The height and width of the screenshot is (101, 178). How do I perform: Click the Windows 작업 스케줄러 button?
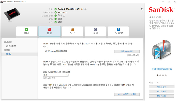pyautogui.click(x=127, y=94)
